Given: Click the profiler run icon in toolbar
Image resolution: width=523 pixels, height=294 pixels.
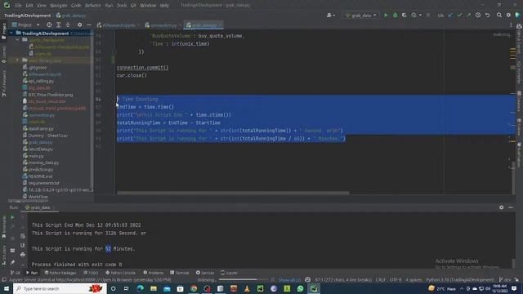Looking at the screenshot, I should pyautogui.click(x=414, y=16).
